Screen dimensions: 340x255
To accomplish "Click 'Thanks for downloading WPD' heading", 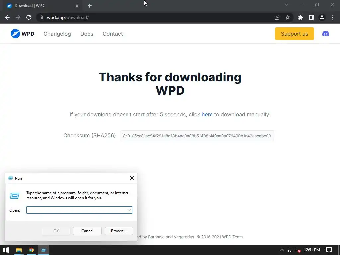I will click(170, 84).
